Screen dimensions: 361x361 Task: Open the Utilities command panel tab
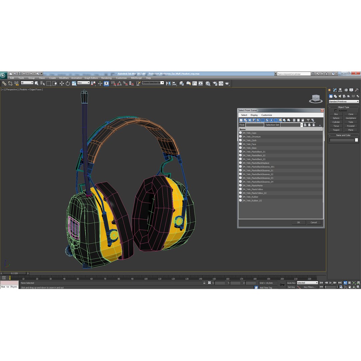click(x=357, y=90)
